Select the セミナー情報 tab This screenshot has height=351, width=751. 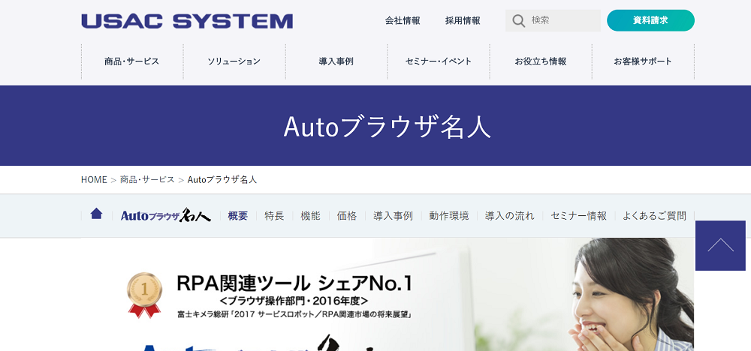pyautogui.click(x=578, y=216)
